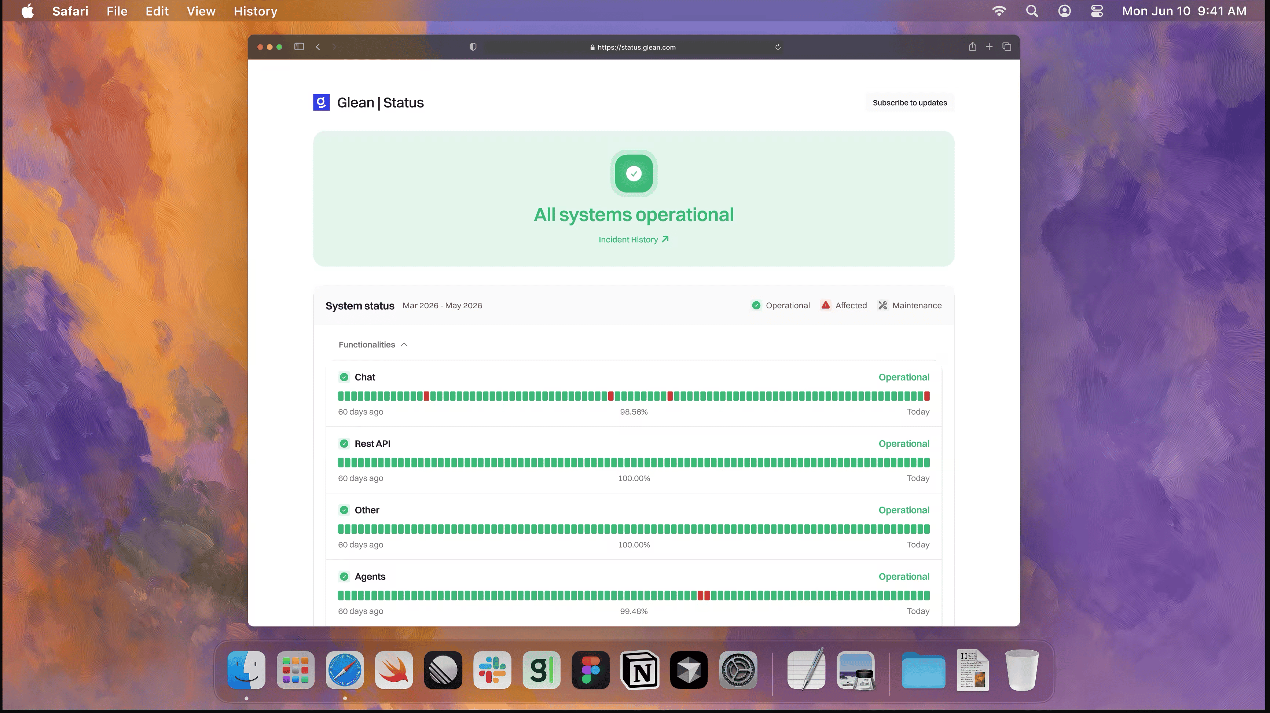Screen dimensions: 1270x713
Task: Open the Apple menu
Action: click(27, 11)
